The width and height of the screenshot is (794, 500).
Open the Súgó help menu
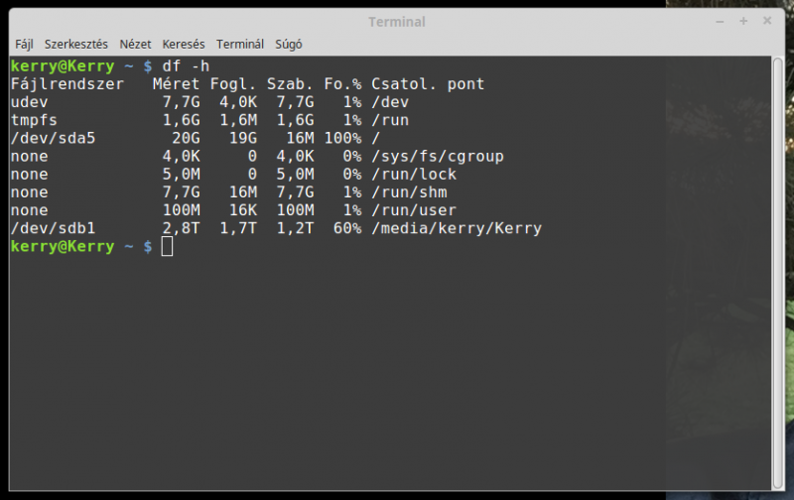point(289,45)
